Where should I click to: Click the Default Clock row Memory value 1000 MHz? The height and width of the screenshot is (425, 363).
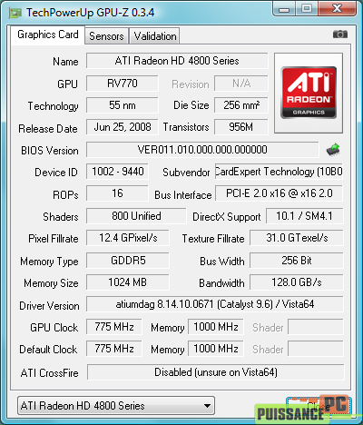(x=216, y=349)
